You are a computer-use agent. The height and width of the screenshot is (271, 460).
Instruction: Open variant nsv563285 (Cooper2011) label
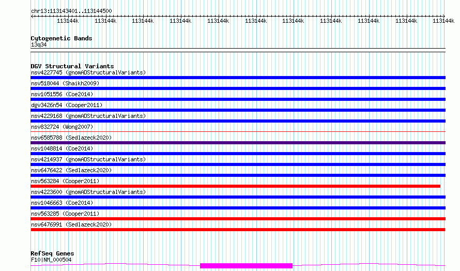(x=65, y=214)
